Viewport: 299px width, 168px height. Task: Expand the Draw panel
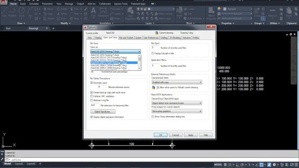pyautogui.click(x=21, y=23)
